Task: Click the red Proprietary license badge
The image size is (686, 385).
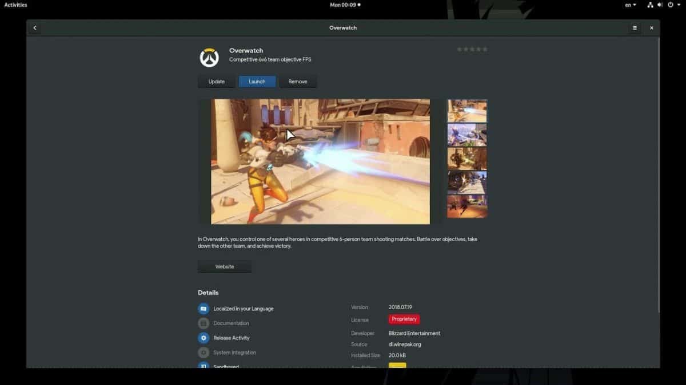Action: tap(404, 319)
